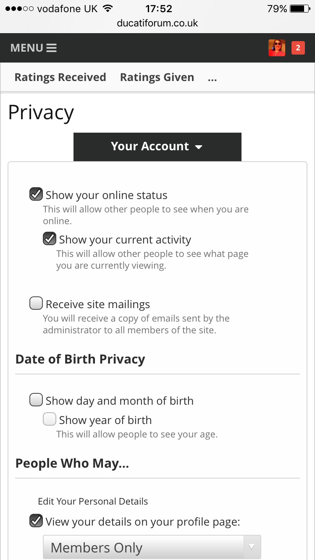Open the Members Only select box
The width and height of the screenshot is (315, 560).
point(143,547)
